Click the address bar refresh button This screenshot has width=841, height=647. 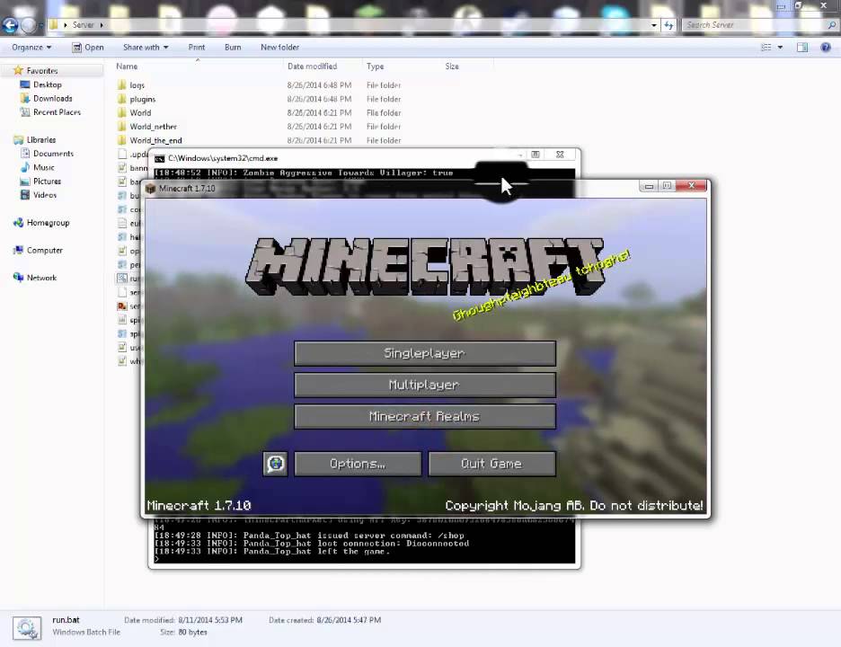pyautogui.click(x=668, y=24)
